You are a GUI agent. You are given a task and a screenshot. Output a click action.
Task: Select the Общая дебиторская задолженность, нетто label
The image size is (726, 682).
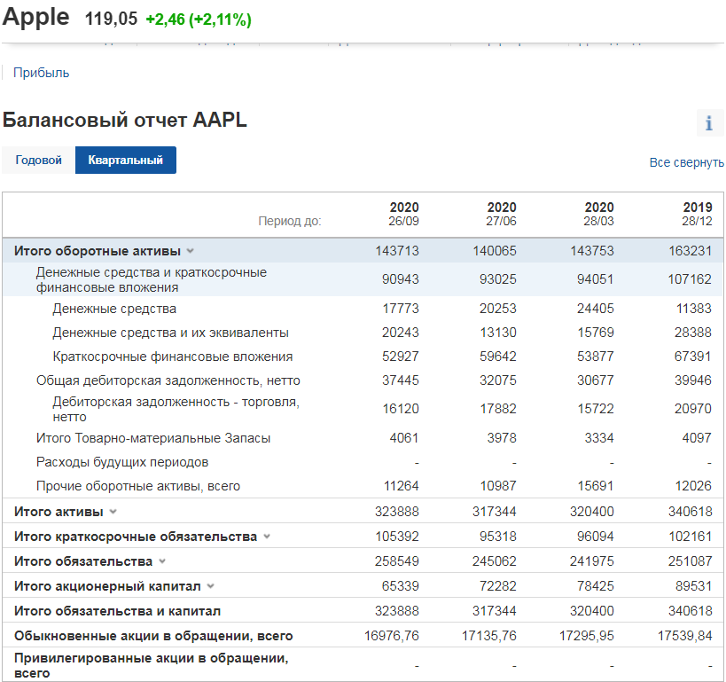[x=168, y=380]
